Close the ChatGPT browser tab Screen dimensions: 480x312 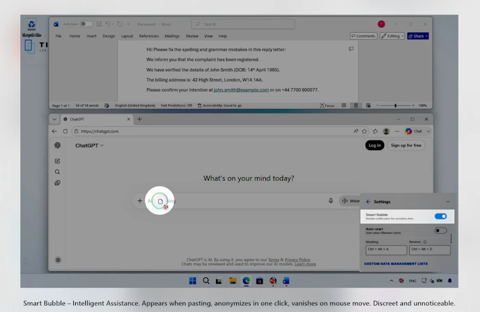[129, 119]
